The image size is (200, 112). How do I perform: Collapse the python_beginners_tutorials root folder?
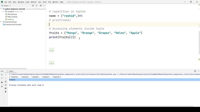coord(1,9)
